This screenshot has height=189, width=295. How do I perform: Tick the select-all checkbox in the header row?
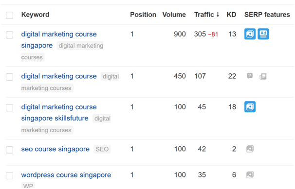pos(9,15)
